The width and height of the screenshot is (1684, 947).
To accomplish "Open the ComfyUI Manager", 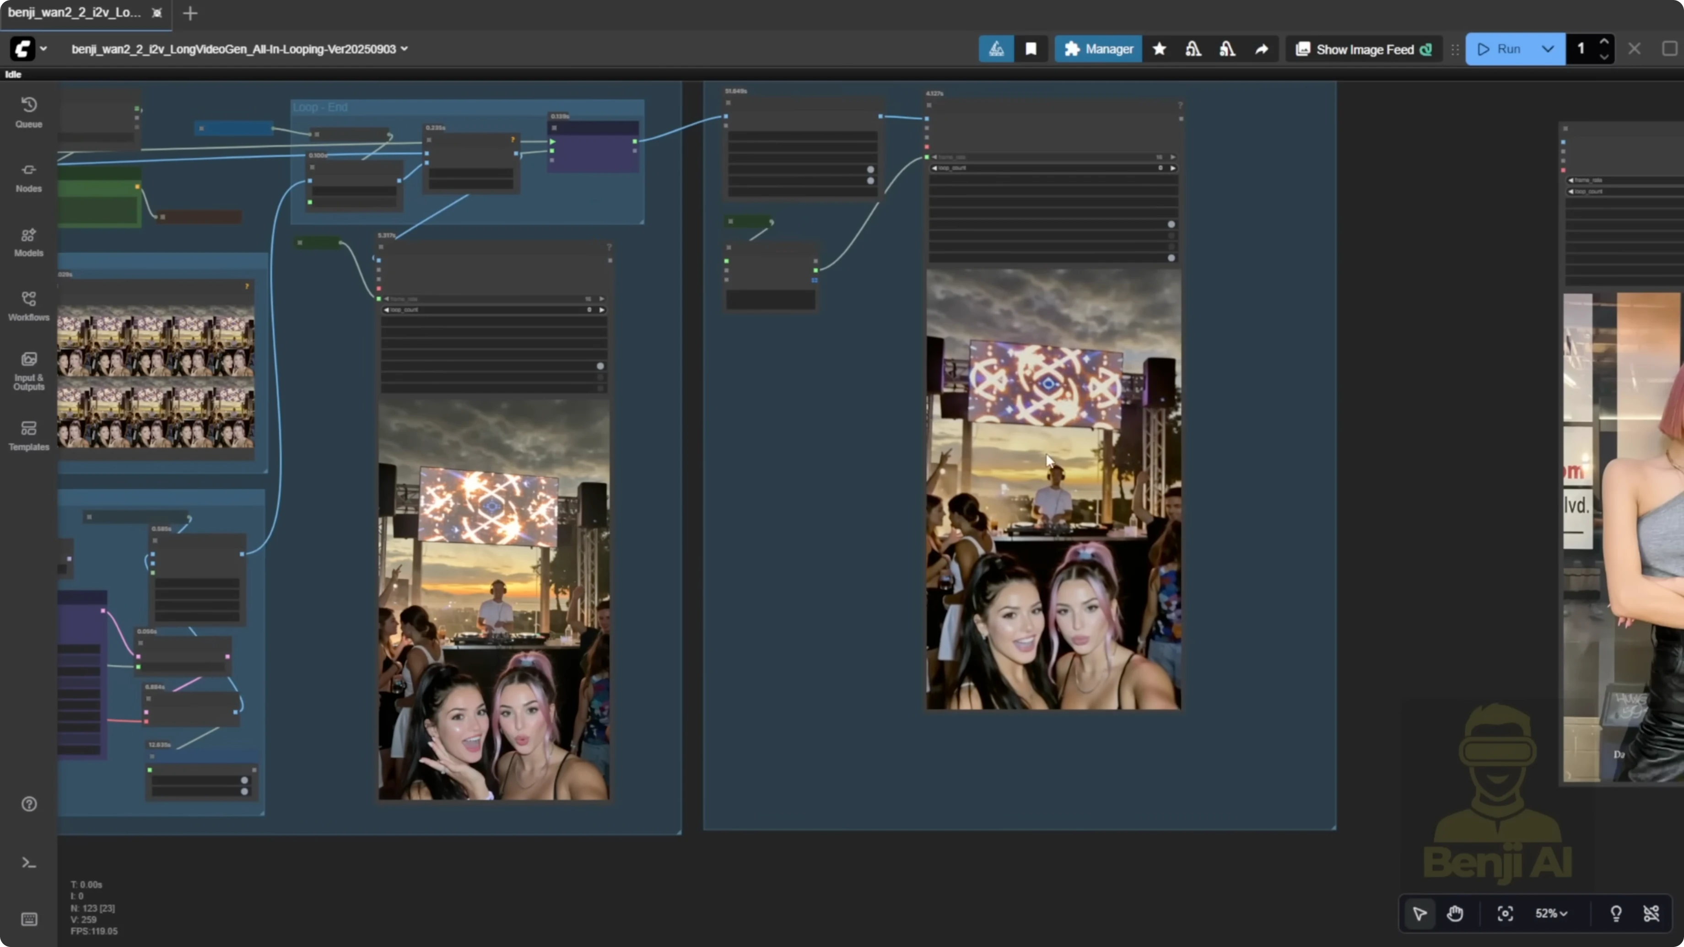I will 1098,48.
